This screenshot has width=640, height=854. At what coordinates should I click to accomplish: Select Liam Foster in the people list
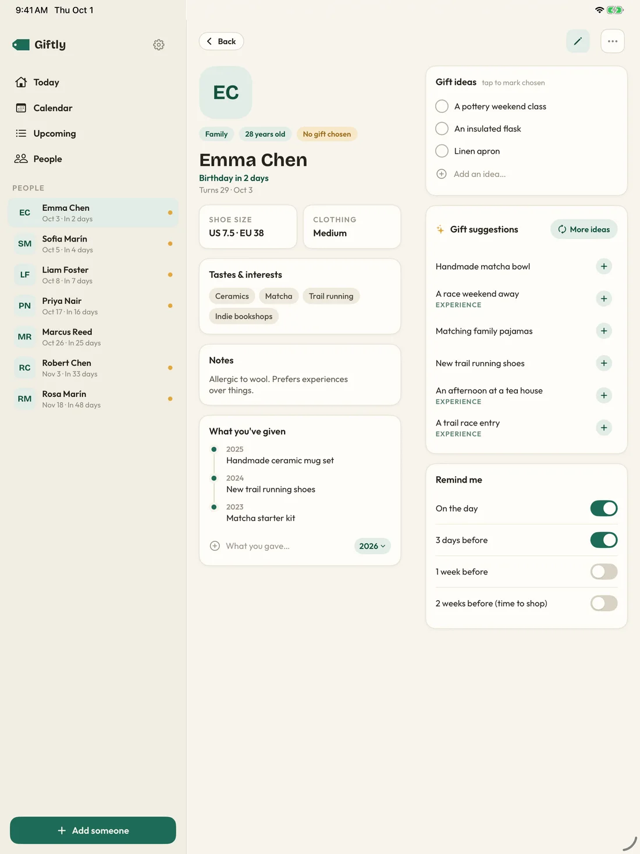[93, 275]
